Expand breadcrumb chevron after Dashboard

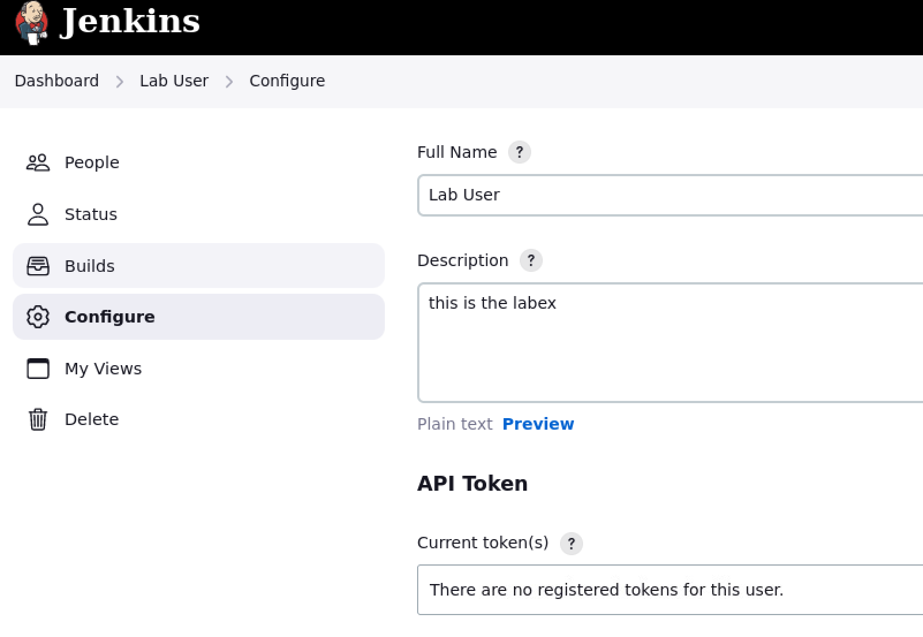point(119,82)
